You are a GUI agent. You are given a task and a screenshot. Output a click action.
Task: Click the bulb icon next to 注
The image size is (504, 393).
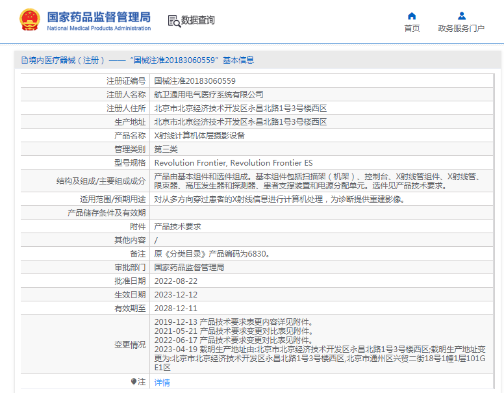pos(134,382)
